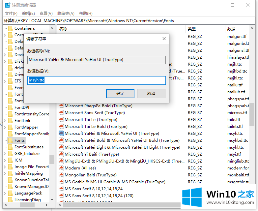
Task: Close the 编辑字符串 dialog
Action: [x=164, y=39]
